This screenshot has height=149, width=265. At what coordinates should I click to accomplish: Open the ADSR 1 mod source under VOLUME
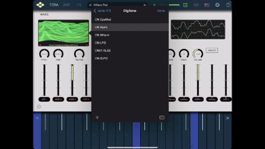click(198, 99)
